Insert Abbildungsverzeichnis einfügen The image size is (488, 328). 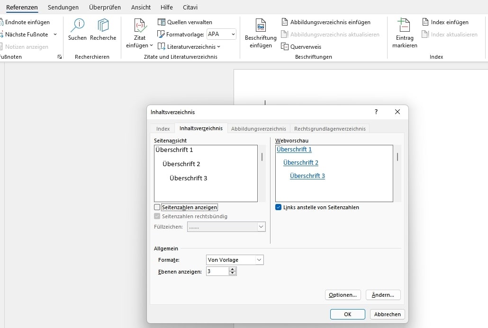point(326,22)
